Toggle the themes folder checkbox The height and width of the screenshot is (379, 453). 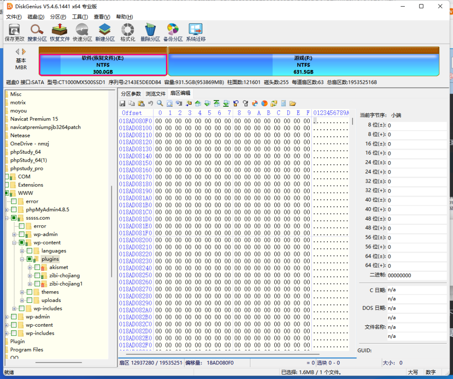(x=30, y=292)
